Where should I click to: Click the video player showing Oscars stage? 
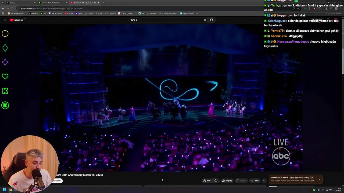[x=171, y=98]
